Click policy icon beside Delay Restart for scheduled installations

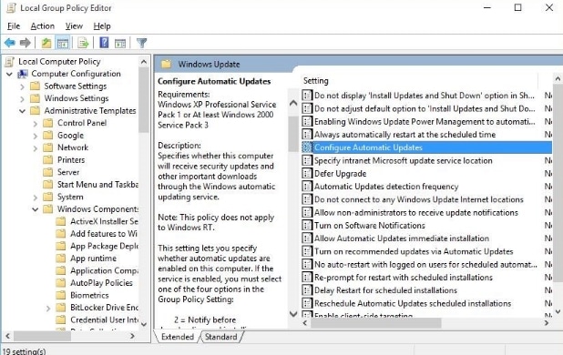[x=307, y=290]
